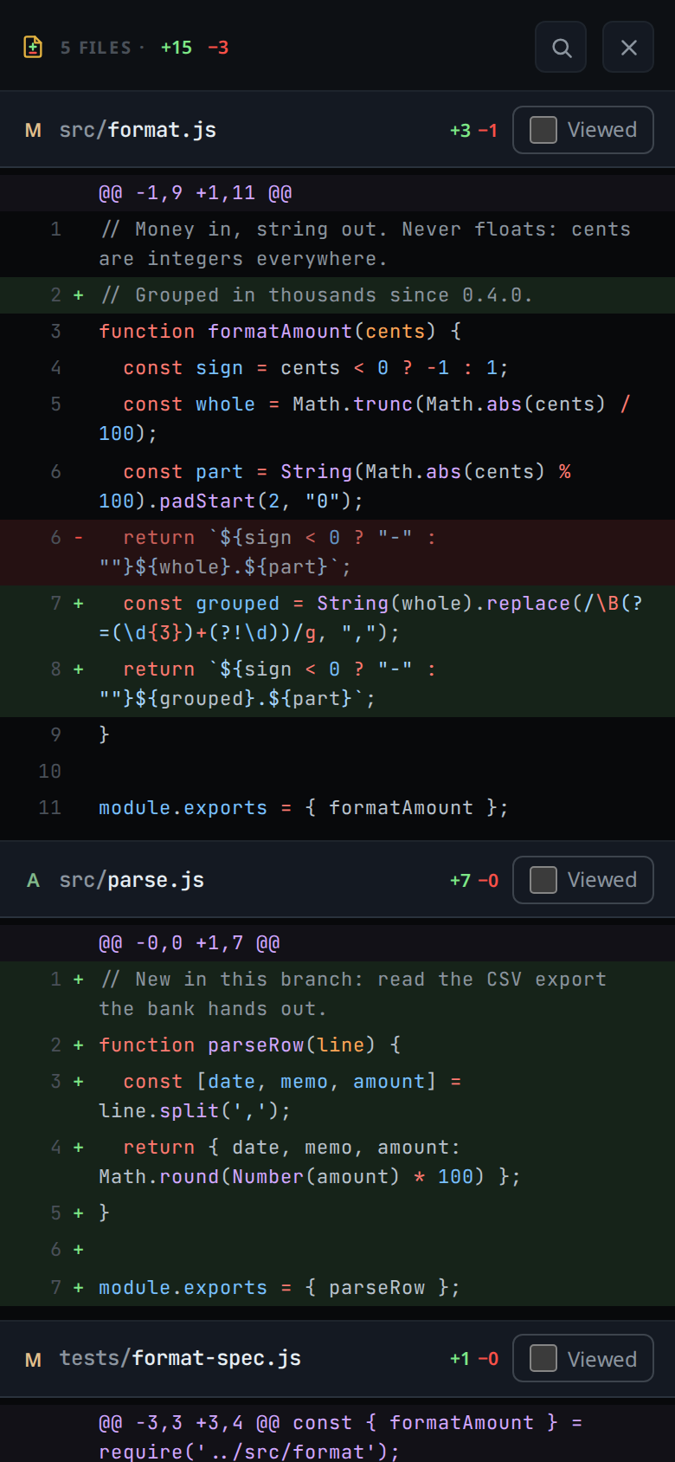The image size is (675, 1462).
Task: Click the removed return line with ${whole}
Action: coord(337,553)
